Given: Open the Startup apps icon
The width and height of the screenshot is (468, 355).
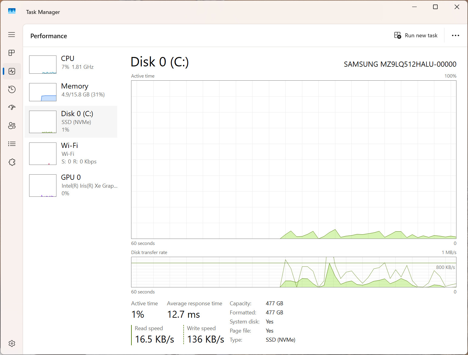Looking at the screenshot, I should [12, 107].
